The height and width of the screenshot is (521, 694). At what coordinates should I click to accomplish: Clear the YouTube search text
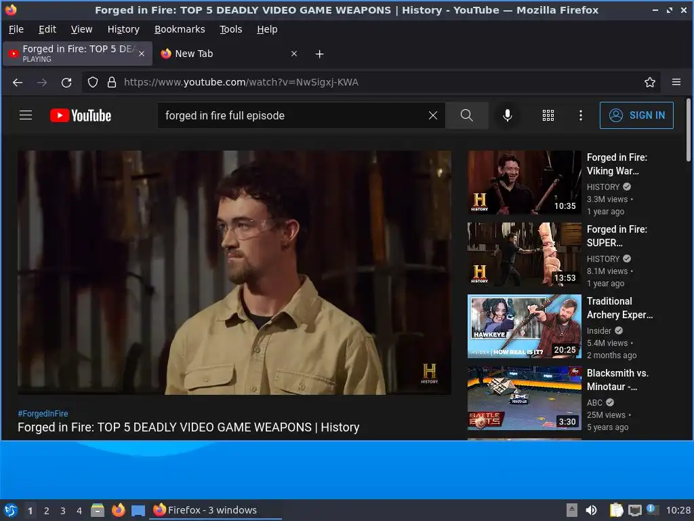(x=433, y=115)
